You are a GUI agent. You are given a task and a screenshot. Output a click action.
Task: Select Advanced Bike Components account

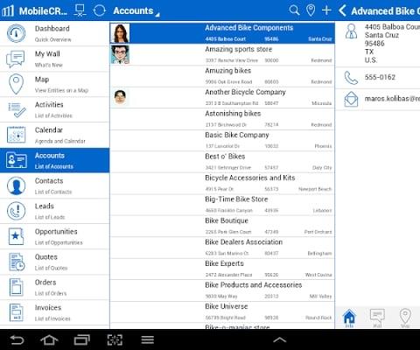coord(222,33)
